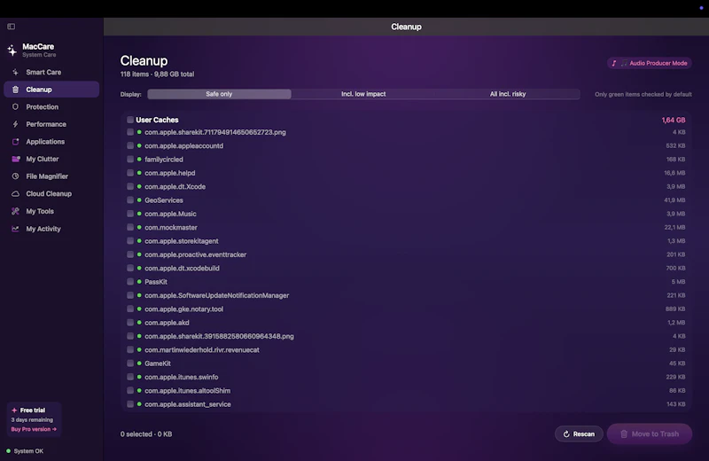The height and width of the screenshot is (461, 709).
Task: Click the Rescan button
Action: point(579,434)
